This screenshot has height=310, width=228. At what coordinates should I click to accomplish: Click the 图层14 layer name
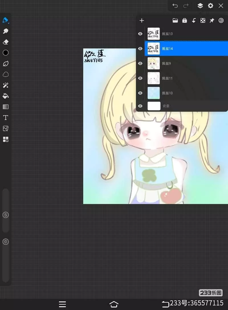tap(167, 49)
